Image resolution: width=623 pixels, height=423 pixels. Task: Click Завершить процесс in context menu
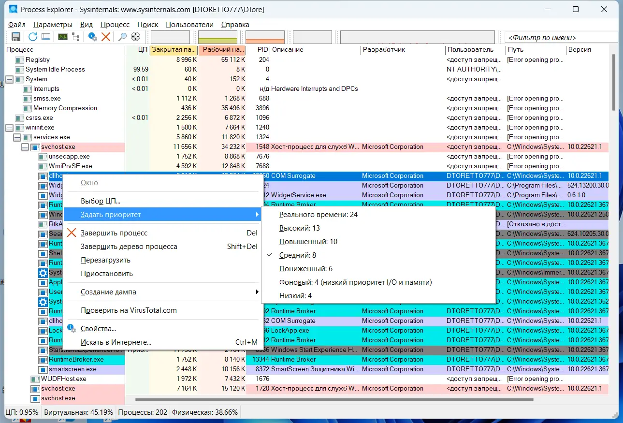coord(114,233)
